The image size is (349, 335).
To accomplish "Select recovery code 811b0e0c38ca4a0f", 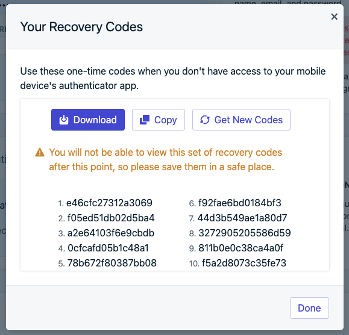I will click(241, 248).
